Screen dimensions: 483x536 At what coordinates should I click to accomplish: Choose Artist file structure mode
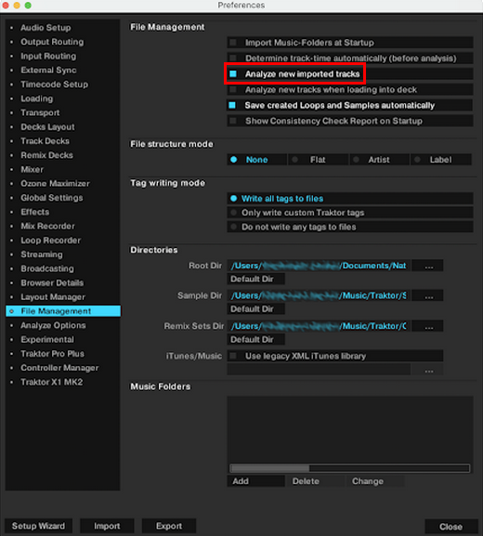(x=379, y=160)
